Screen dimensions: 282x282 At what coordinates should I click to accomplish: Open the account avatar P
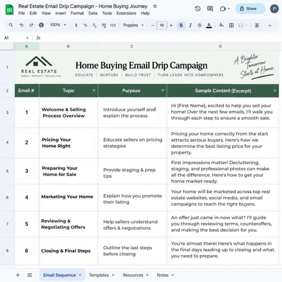(274, 9)
